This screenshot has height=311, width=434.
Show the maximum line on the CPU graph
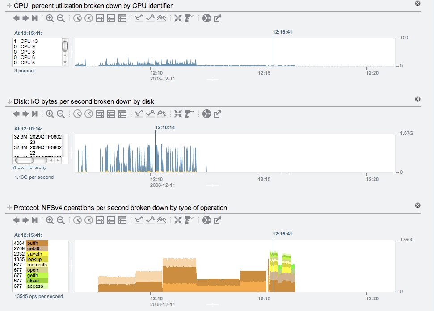pos(150,18)
